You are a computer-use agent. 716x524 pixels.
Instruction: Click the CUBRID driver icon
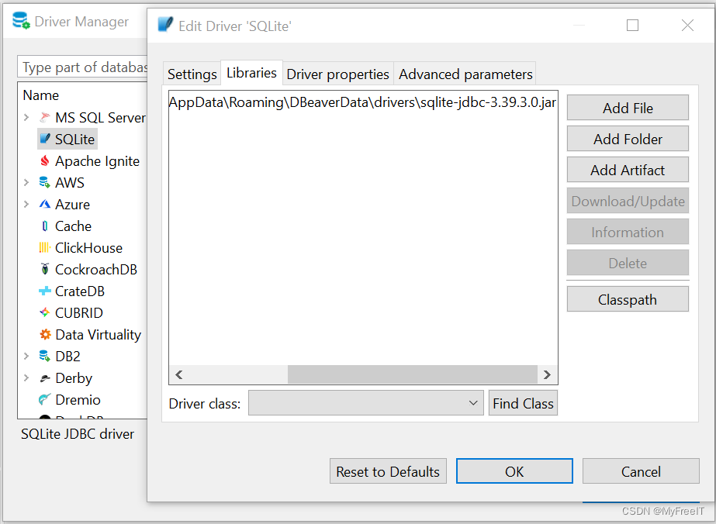click(x=45, y=312)
